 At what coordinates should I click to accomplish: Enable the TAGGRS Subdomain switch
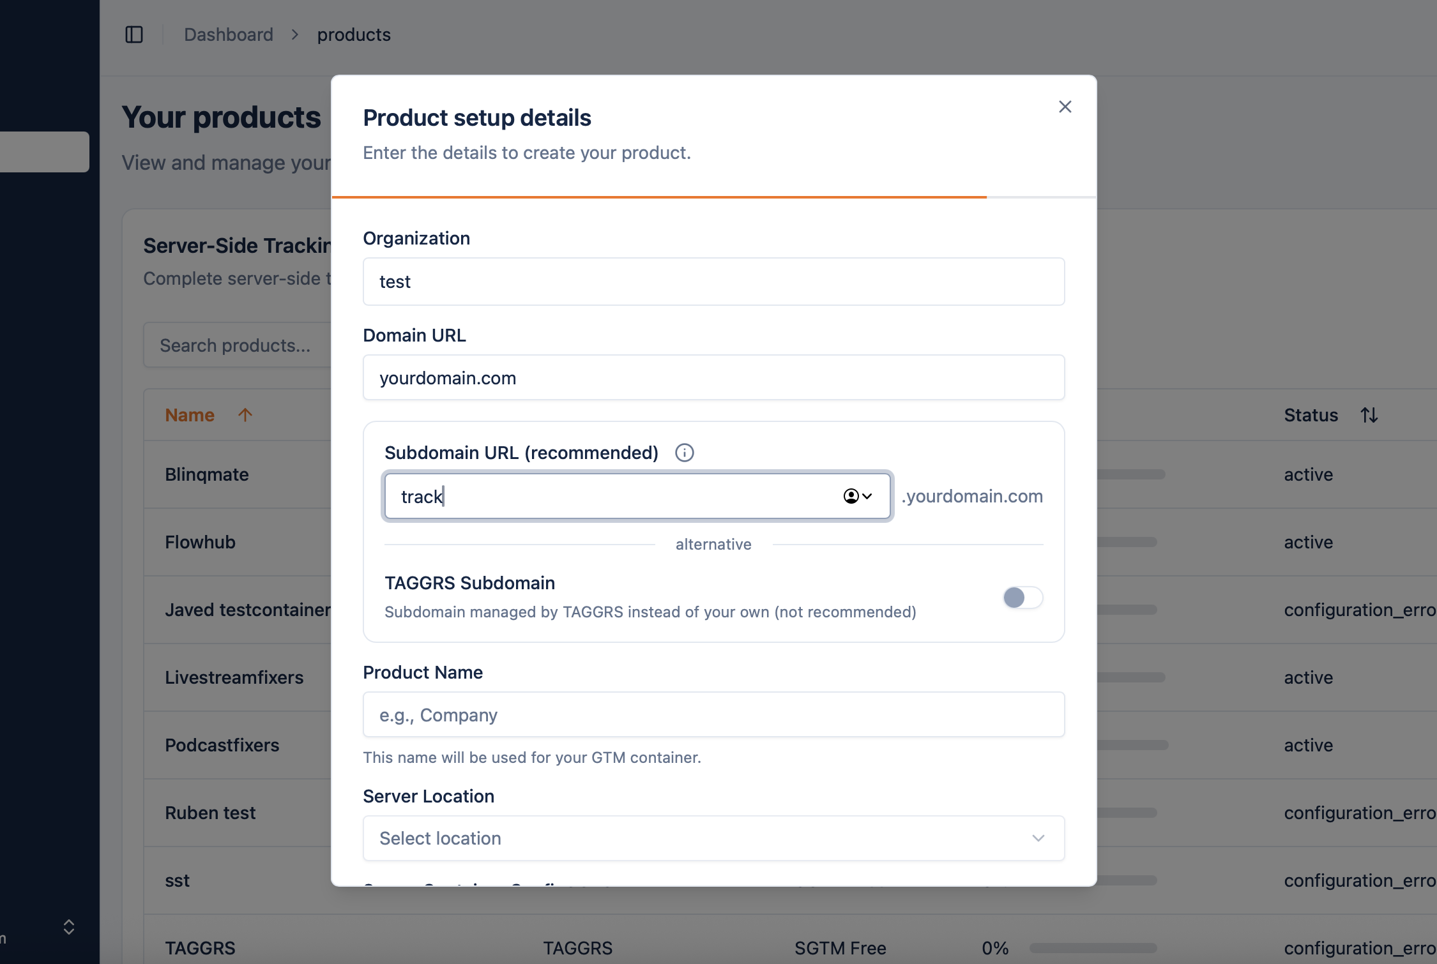click(x=1022, y=598)
